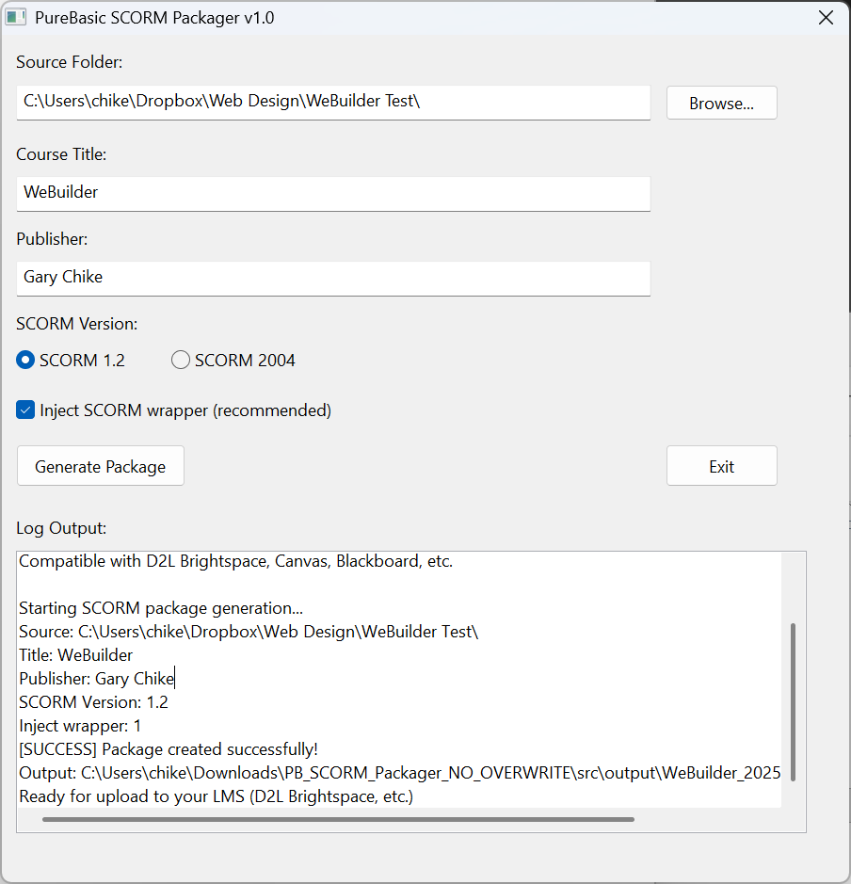
Task: Click the Inject wrapper: 1 log line
Action: [x=80, y=726]
